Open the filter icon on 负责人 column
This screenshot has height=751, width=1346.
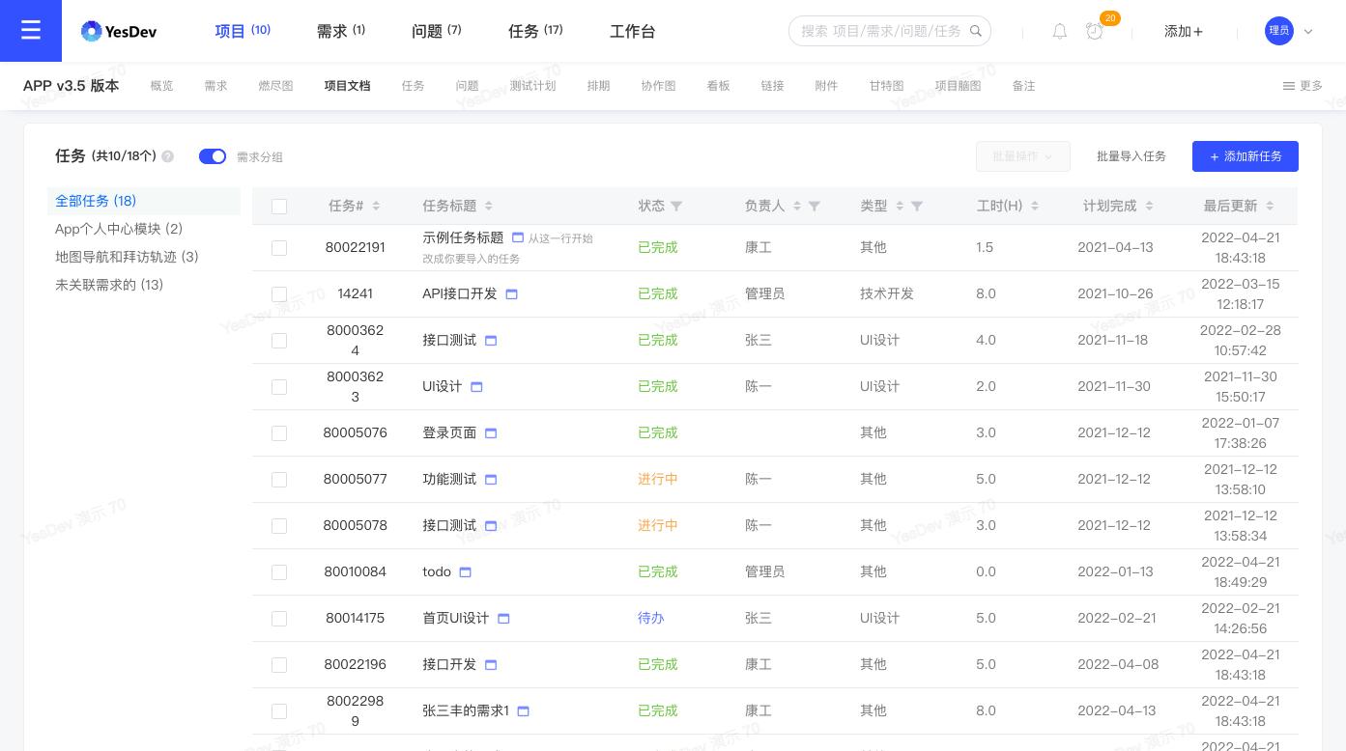(x=815, y=206)
